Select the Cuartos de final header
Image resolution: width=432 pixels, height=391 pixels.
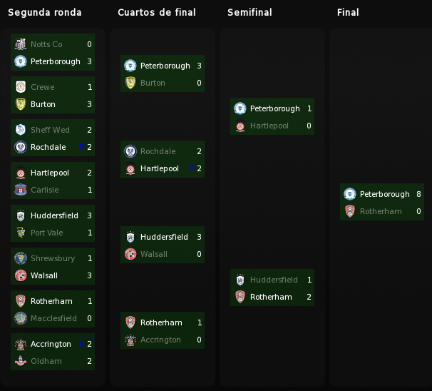pyautogui.click(x=157, y=12)
